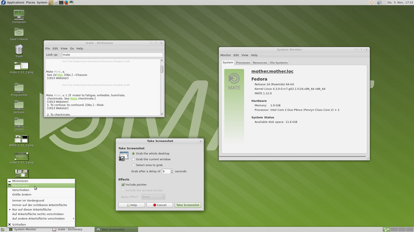Open the Places menu in top panel
Viewport: 414px width, 232px height.
tap(30, 3)
